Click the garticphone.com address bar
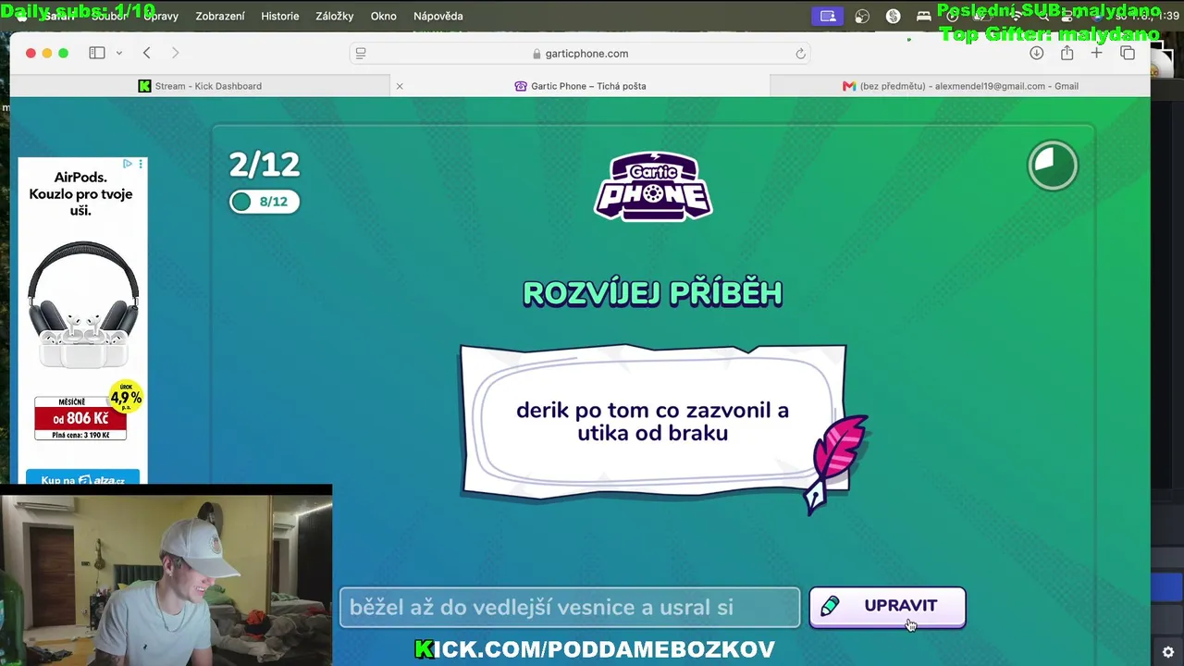Viewport: 1184px width, 666px height. pos(580,54)
